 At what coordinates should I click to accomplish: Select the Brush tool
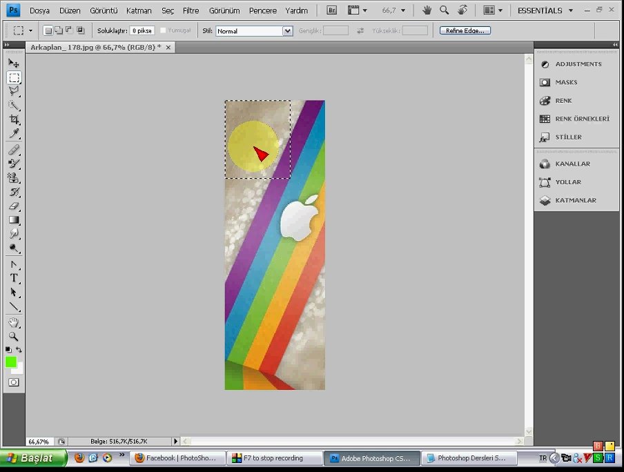[14, 164]
